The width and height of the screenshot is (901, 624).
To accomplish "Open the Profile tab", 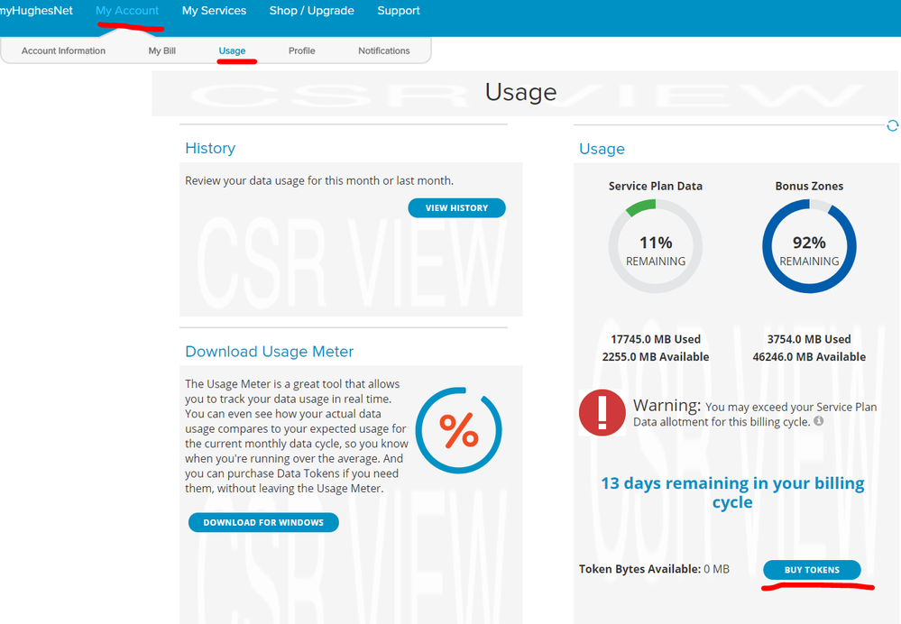I will (301, 50).
